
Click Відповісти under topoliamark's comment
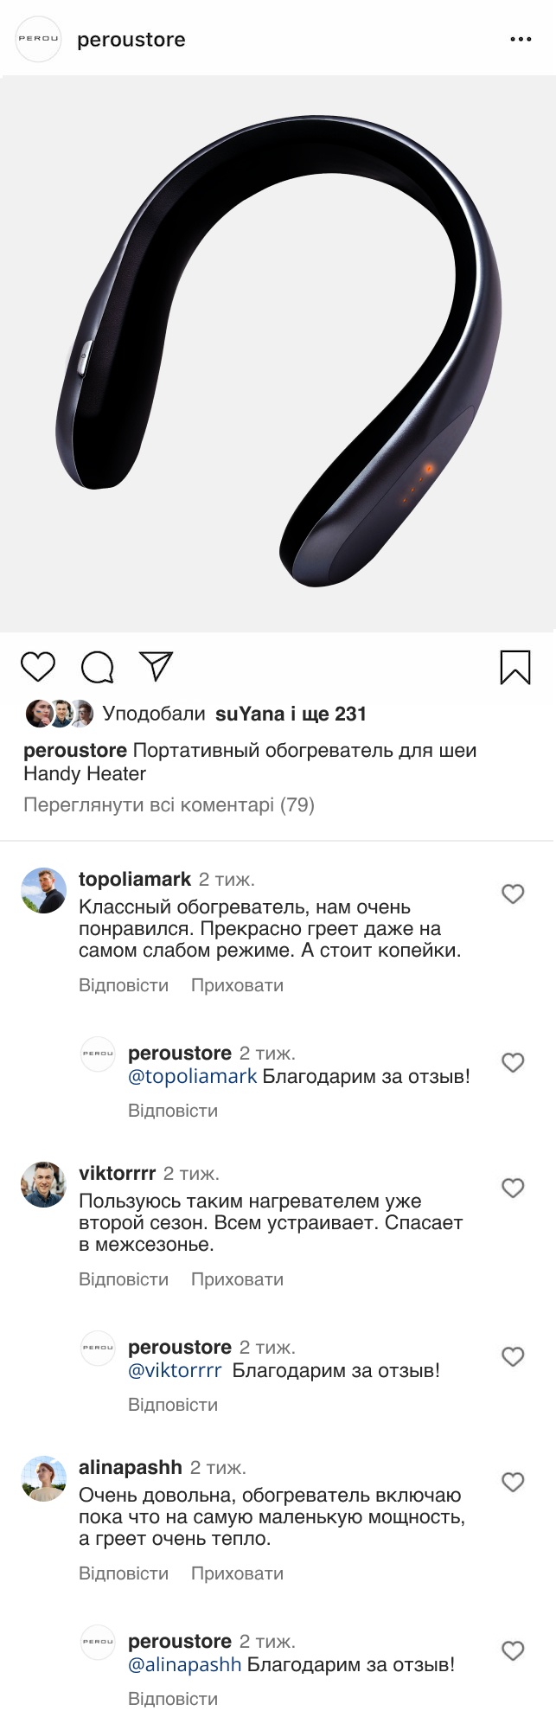pos(124,985)
